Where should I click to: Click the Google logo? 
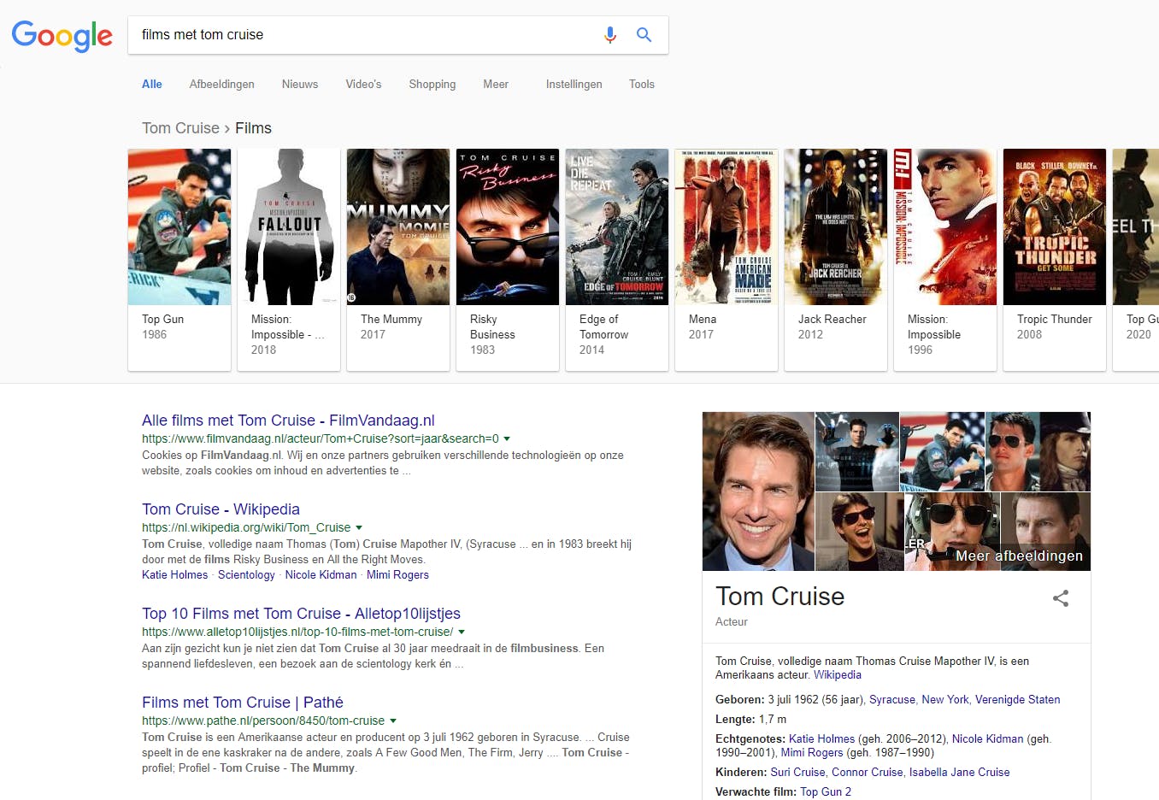(62, 36)
